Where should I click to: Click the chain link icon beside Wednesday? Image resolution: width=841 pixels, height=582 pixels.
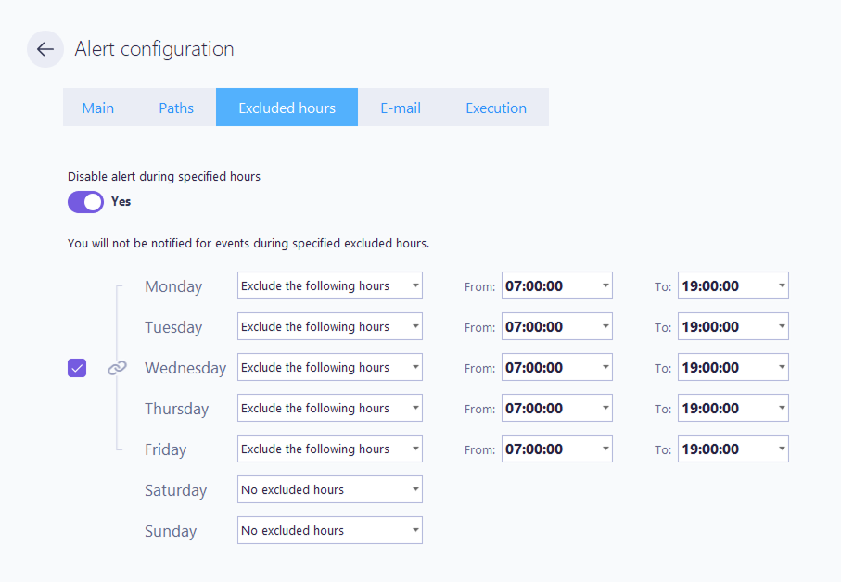(117, 368)
